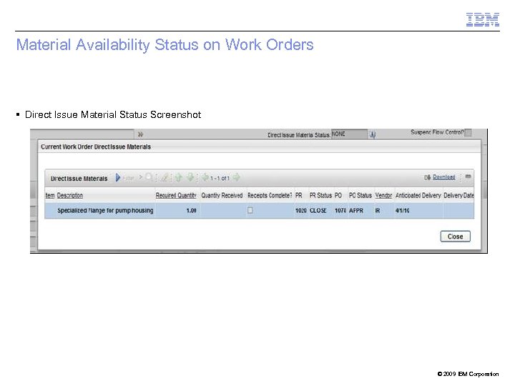Click the Direct Issue Material Status detail icon

373,134
